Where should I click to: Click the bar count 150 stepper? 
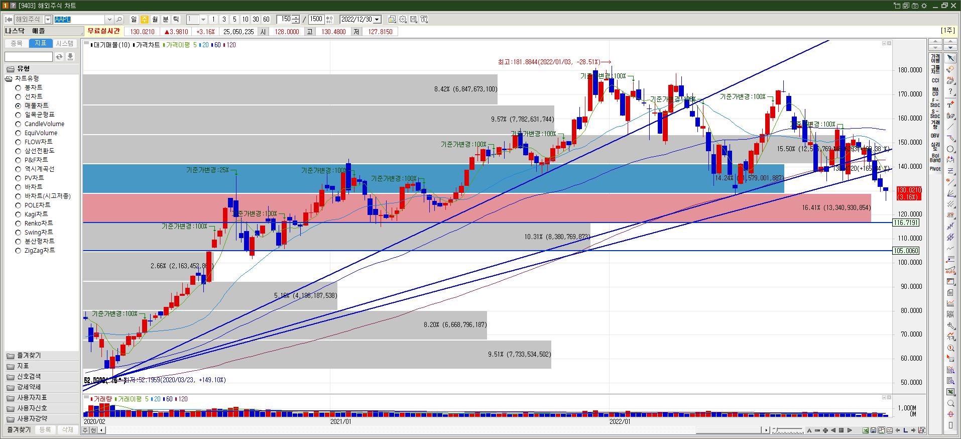tap(296, 20)
